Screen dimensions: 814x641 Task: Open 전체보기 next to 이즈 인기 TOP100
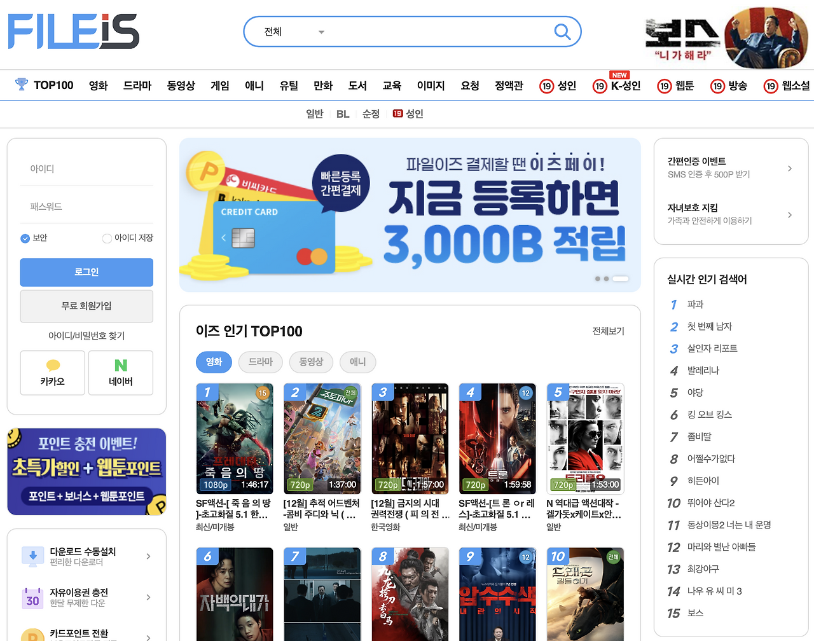[607, 331]
